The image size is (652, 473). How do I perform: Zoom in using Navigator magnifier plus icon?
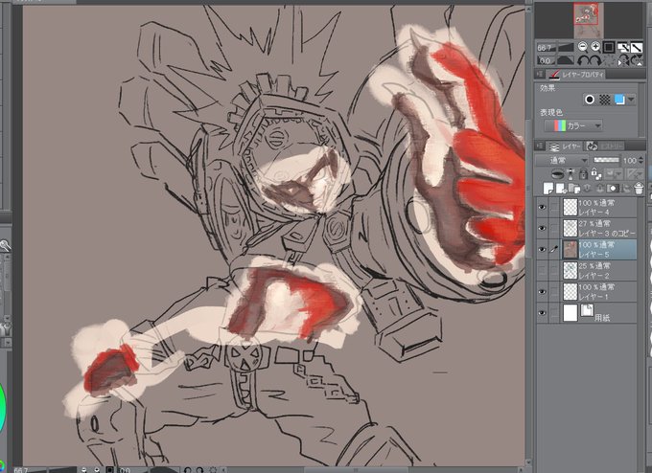(595, 47)
